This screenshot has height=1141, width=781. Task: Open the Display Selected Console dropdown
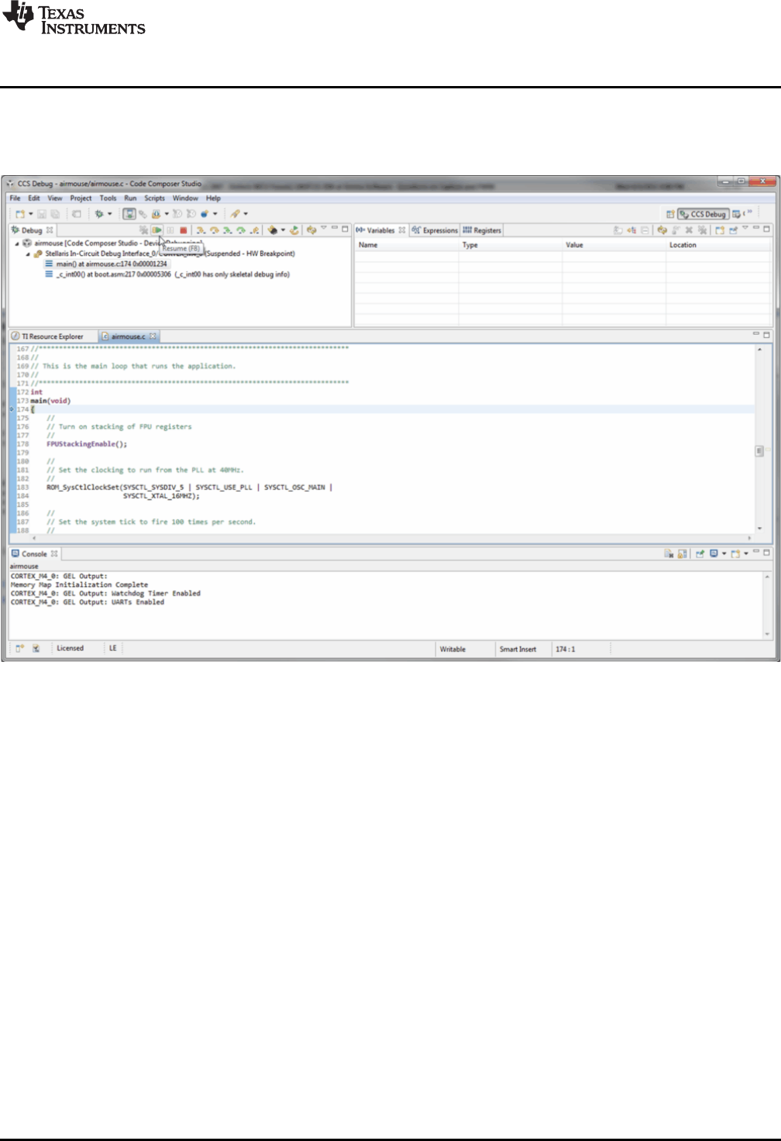tap(724, 553)
